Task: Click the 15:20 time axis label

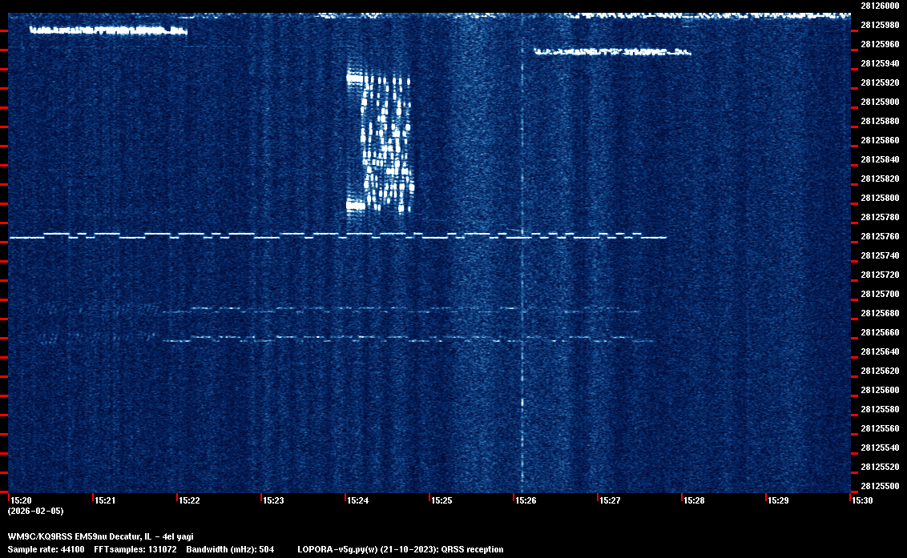Action: tap(21, 500)
